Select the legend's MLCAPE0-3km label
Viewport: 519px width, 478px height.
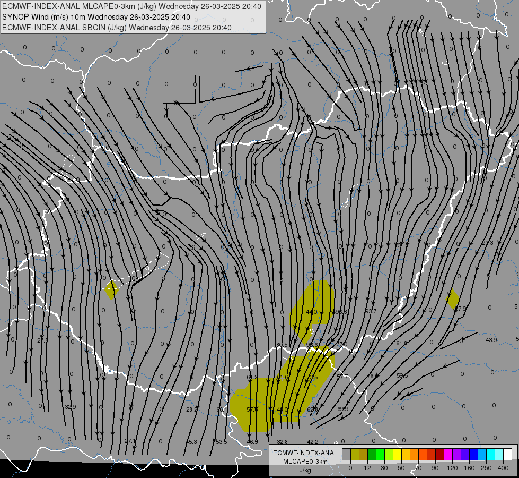pyautogui.click(x=305, y=462)
